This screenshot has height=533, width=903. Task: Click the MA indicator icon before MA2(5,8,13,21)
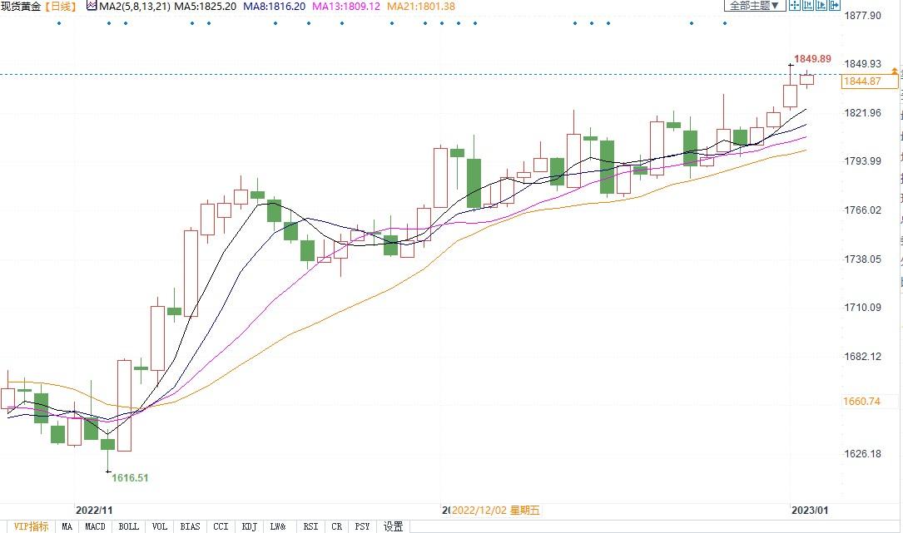92,7
